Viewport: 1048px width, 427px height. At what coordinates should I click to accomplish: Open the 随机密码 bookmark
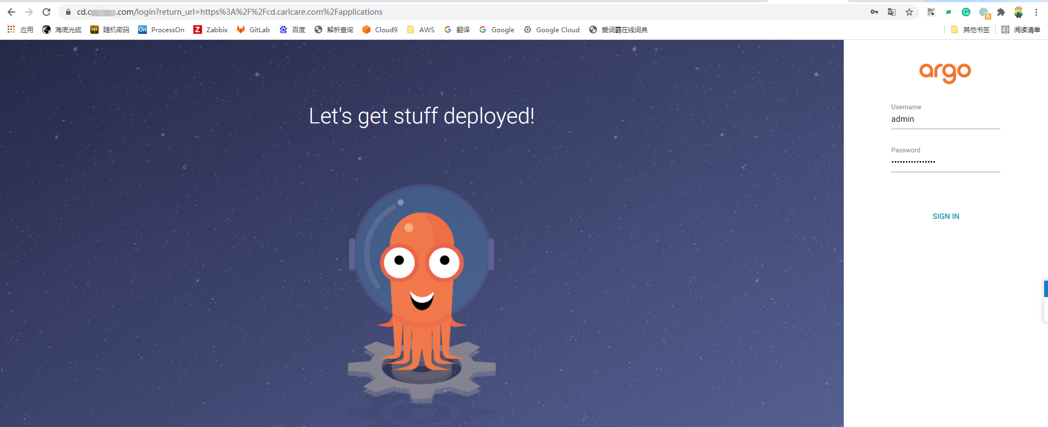click(110, 29)
